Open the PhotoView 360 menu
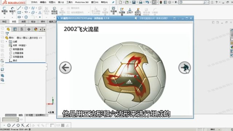This screenshot has height=131, width=233. click(x=82, y=2)
